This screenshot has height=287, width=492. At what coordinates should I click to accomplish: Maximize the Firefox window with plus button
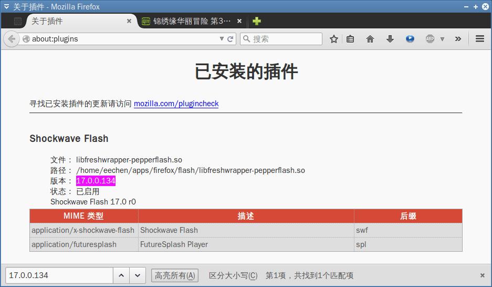(x=476, y=7)
